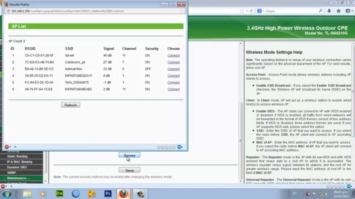Connect to the dd-wrt access point
The width and height of the screenshot is (355, 199).
coord(173,56)
